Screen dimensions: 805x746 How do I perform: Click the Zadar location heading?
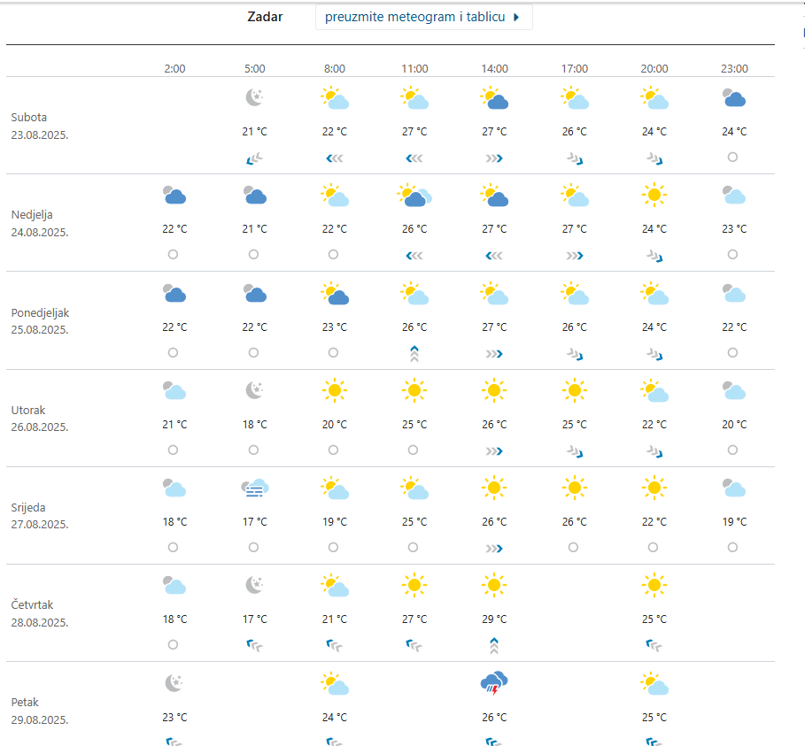point(265,17)
